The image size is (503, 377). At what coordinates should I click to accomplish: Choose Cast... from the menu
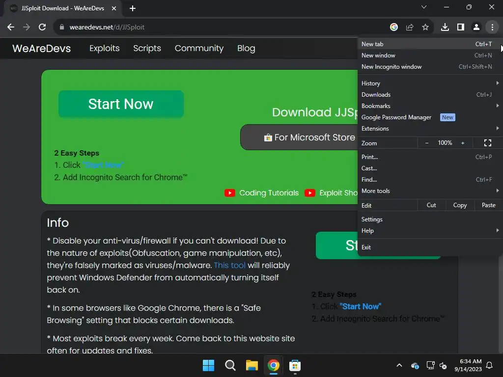[x=430, y=168]
